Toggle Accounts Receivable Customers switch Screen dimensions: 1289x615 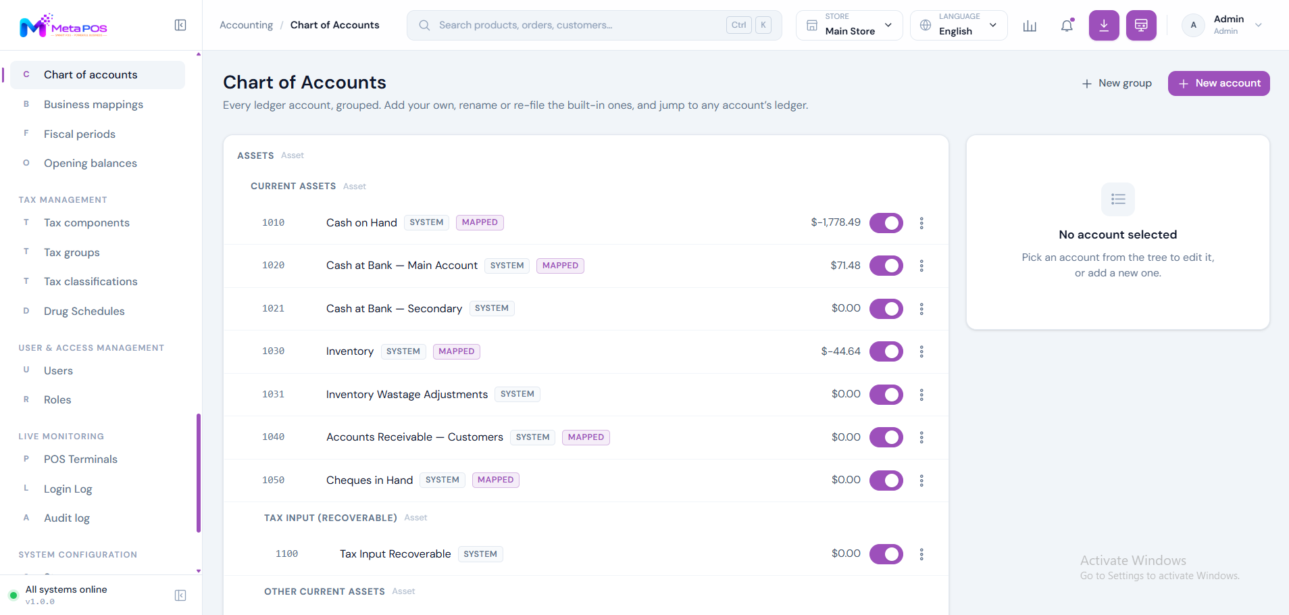[x=886, y=437]
